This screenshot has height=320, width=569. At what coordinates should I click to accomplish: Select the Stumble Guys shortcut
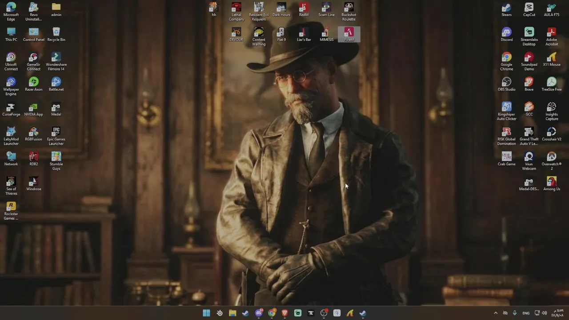56,161
